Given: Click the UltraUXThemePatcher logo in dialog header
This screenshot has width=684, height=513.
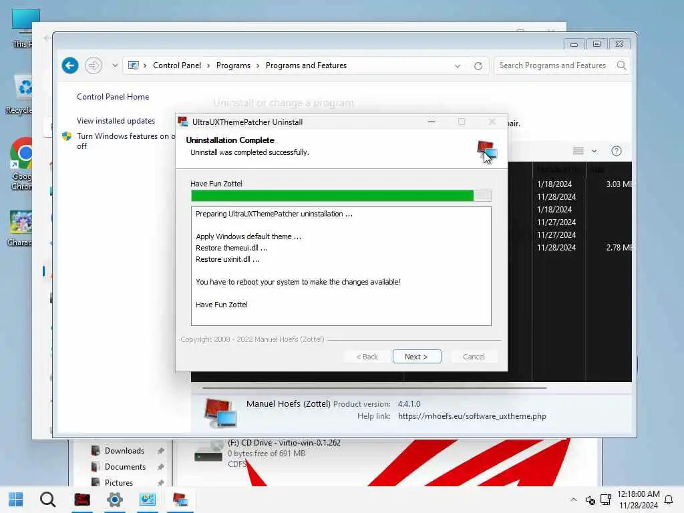Looking at the screenshot, I should pos(487,150).
